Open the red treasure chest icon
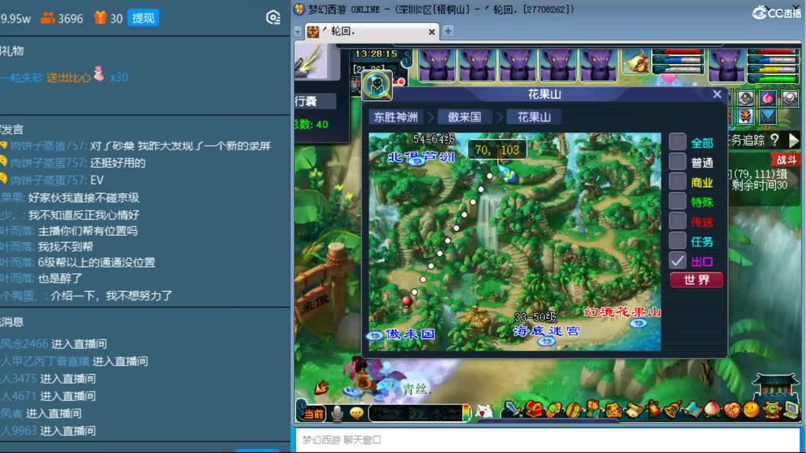The image size is (806, 453). [x=534, y=410]
